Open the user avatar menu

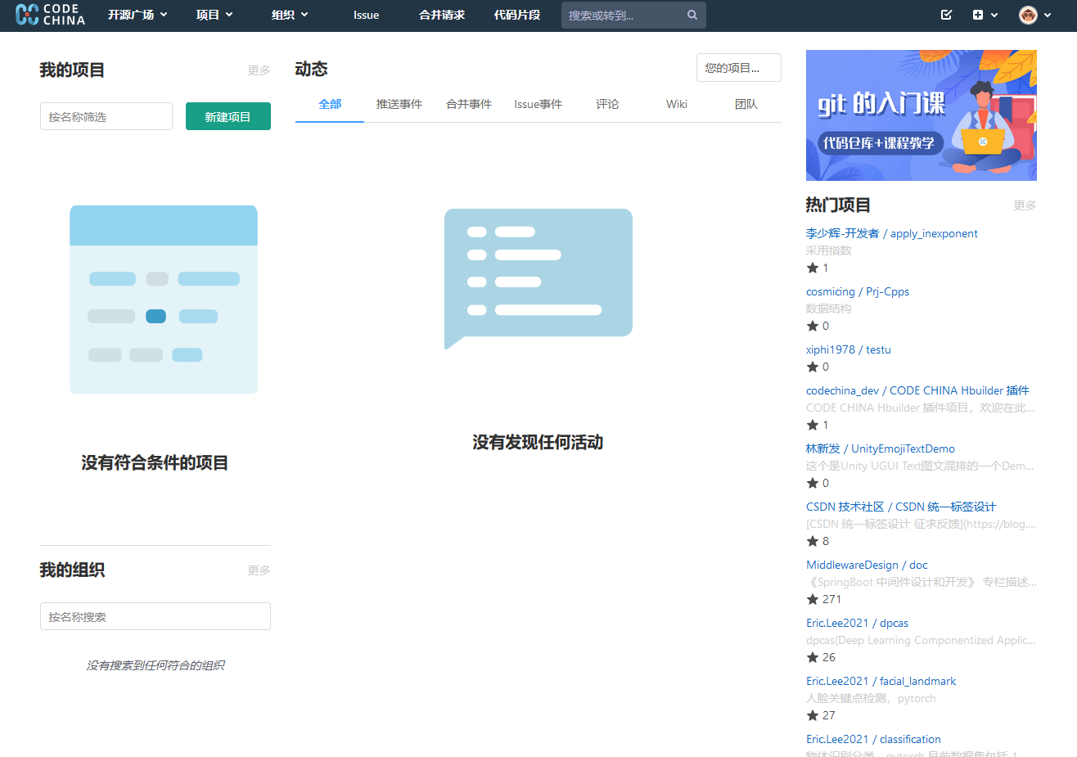[1028, 15]
